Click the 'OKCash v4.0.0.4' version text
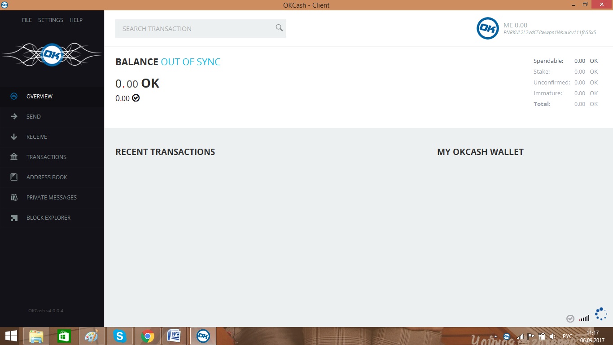The height and width of the screenshot is (345, 613). click(46, 311)
